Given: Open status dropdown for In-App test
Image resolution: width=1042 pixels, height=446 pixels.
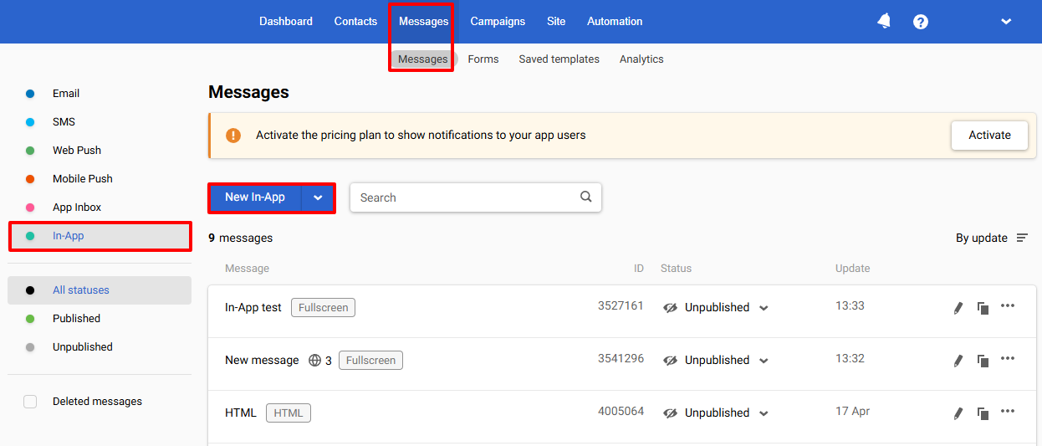Looking at the screenshot, I should click(764, 308).
